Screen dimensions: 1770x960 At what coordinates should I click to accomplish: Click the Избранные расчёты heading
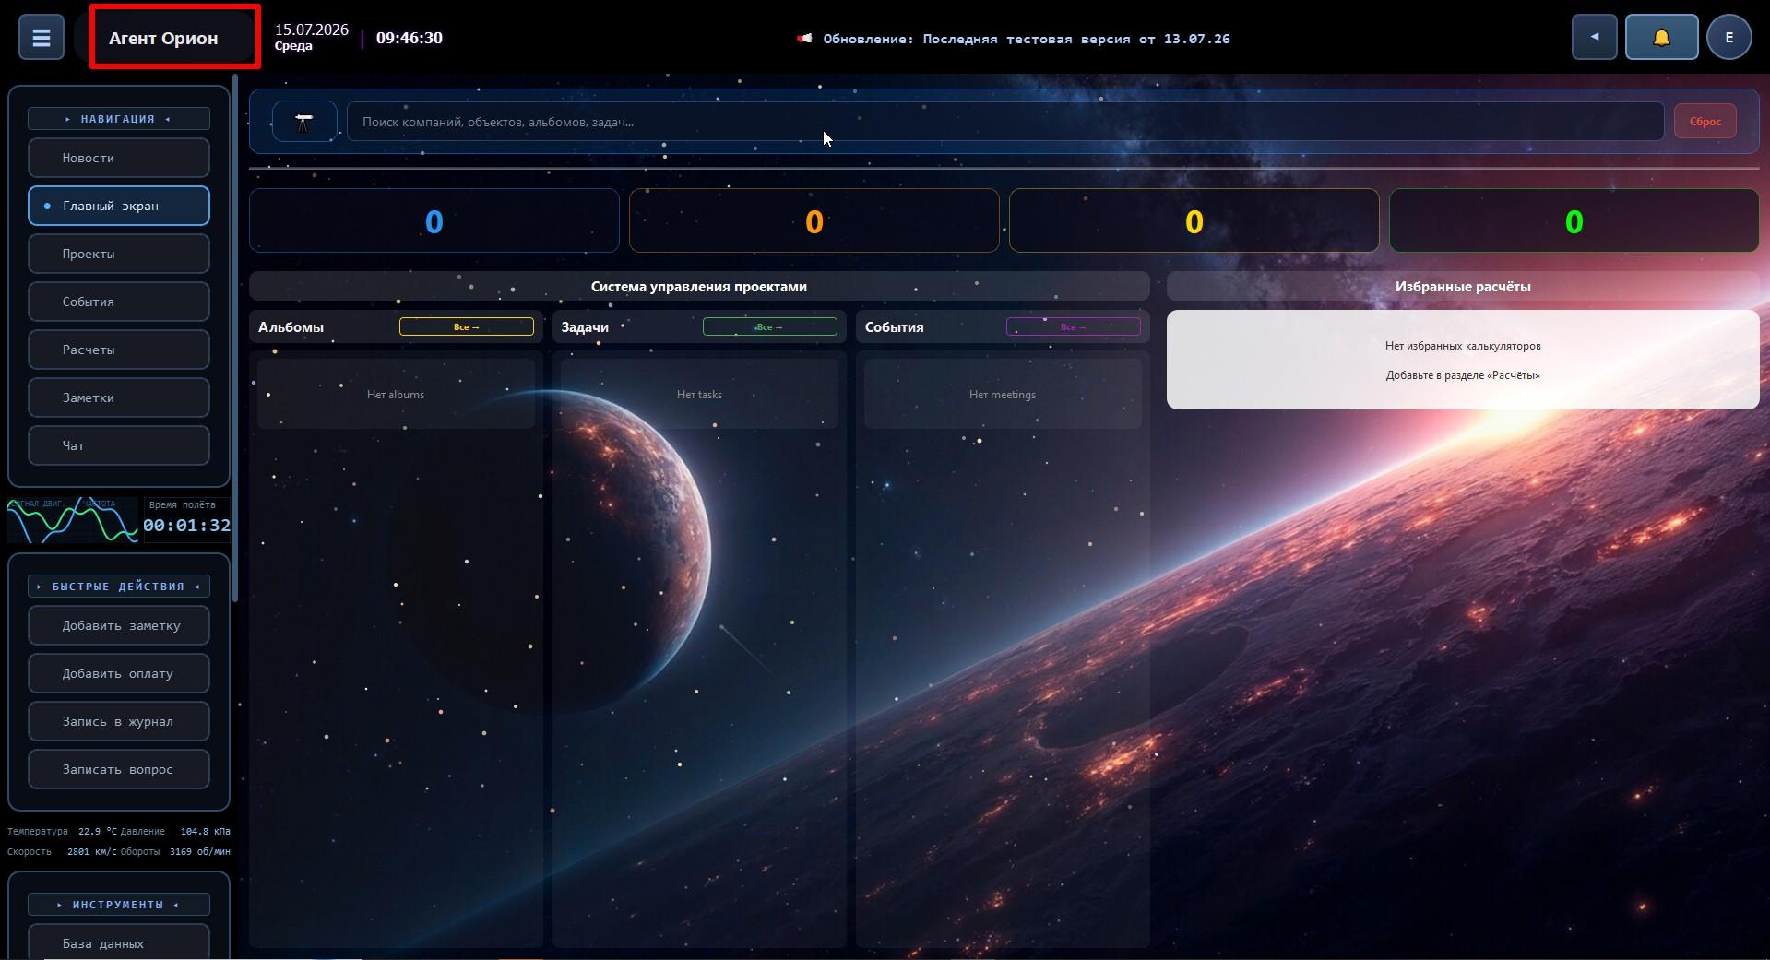point(1463,287)
